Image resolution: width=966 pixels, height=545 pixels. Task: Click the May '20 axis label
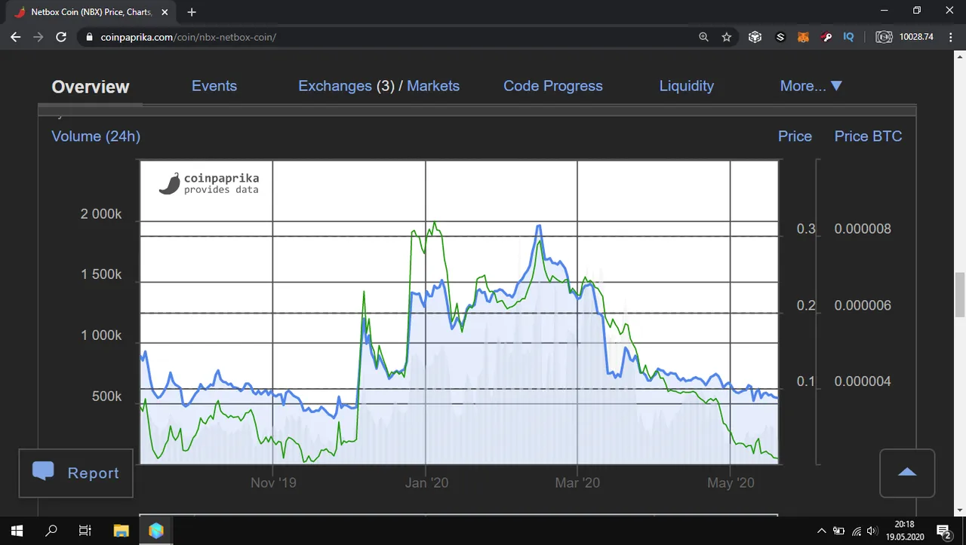tap(731, 483)
